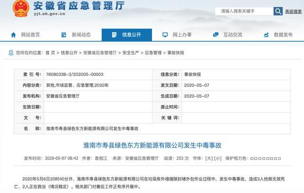Click the 生成日期 value 2020-05-07

(x=197, y=96)
